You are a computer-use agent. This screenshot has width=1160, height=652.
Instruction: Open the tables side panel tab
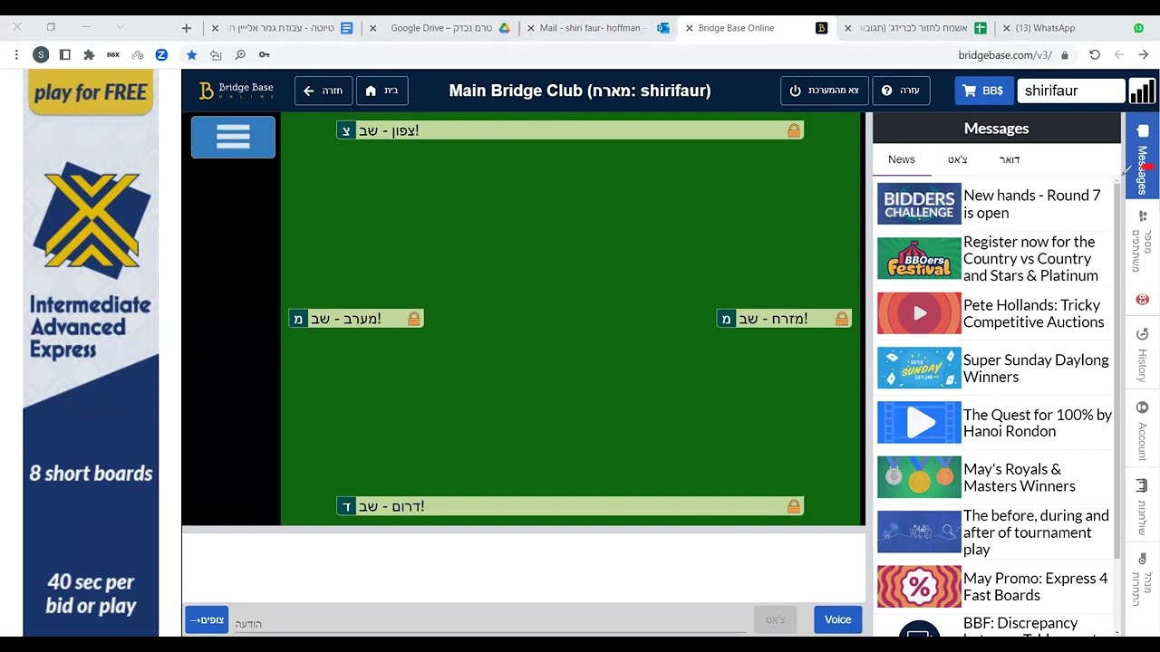[1142, 508]
